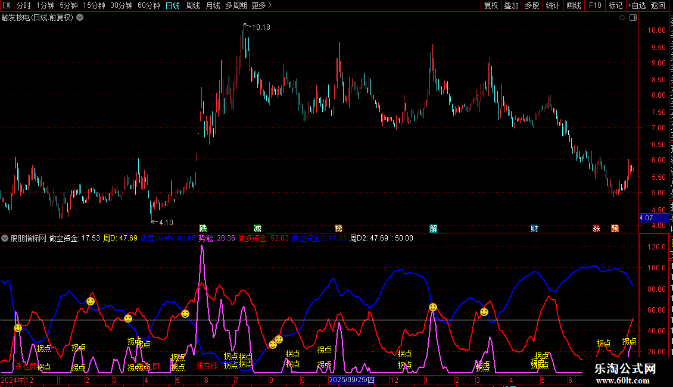Click the 活筹OAMV: 82.85 indicator value
673x387 pixels.
point(168,238)
